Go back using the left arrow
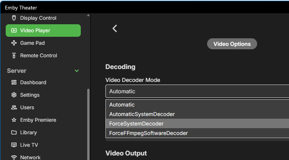289x160 pixels. tap(115, 28)
